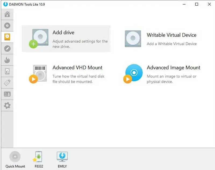Select the orange Virtual Drives sidebar icon
The image size is (215, 170).
[7, 37]
